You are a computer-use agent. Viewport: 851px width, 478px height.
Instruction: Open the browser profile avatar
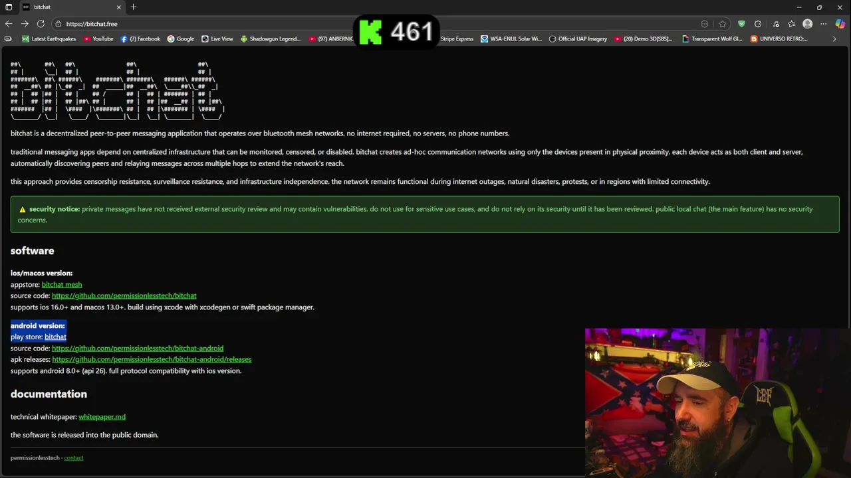(x=808, y=24)
